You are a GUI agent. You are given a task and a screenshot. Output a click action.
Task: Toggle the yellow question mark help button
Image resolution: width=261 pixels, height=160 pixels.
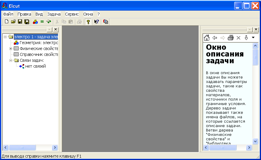click(88, 22)
